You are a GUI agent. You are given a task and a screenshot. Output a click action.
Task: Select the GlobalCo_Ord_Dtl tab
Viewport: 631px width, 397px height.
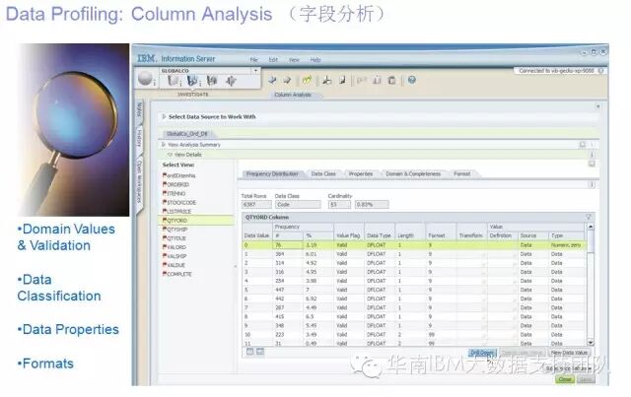click(x=187, y=134)
